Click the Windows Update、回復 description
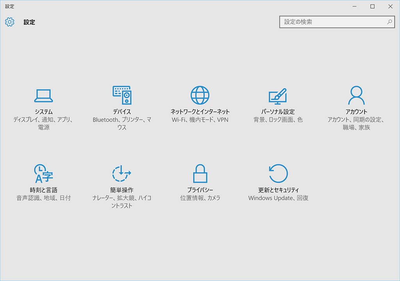The width and height of the screenshot is (400, 281). tap(278, 198)
